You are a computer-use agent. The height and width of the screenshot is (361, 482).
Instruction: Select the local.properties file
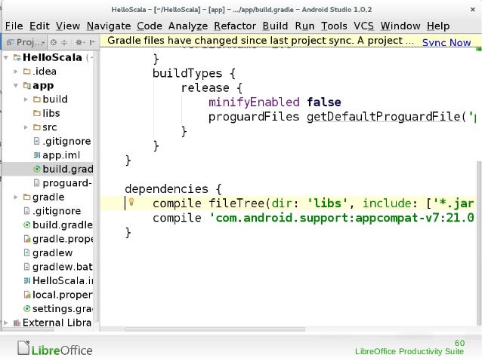63,295
